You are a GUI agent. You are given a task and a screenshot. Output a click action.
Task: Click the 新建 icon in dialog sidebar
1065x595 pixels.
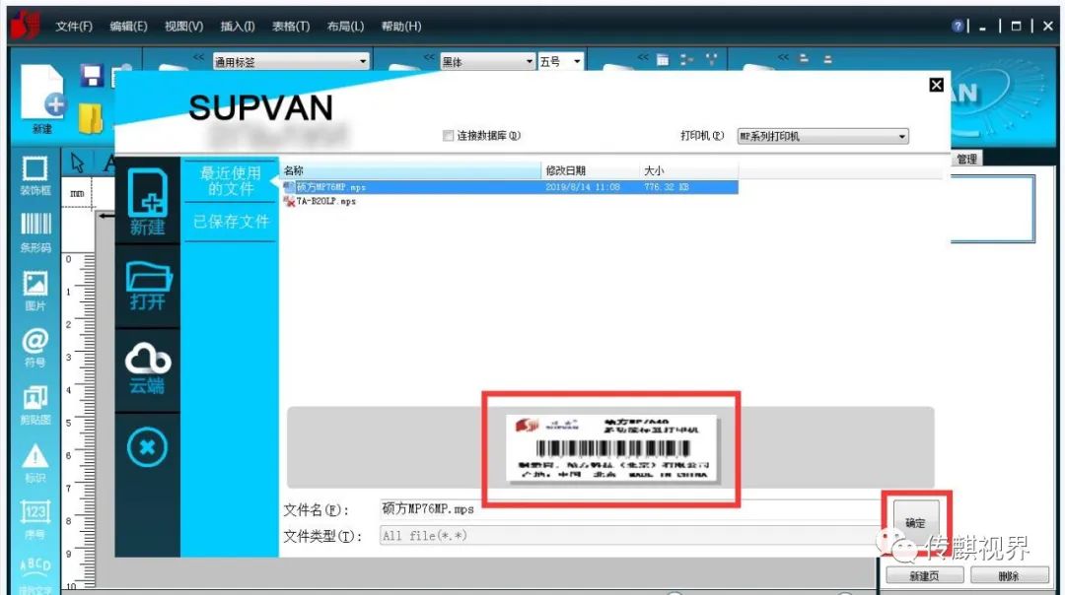coord(147,201)
